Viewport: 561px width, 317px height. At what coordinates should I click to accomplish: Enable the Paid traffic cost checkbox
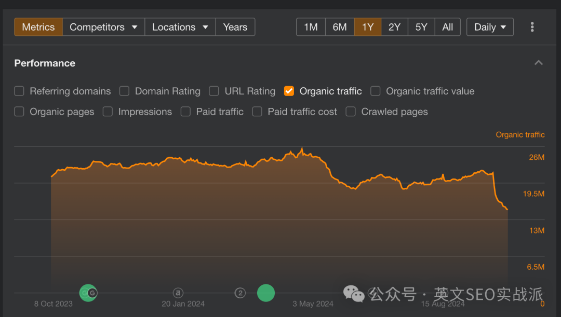(257, 112)
